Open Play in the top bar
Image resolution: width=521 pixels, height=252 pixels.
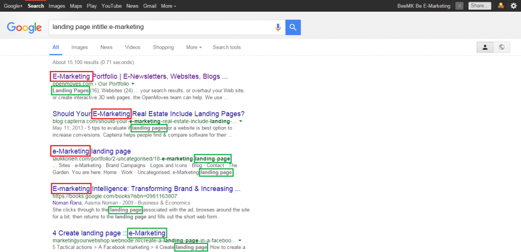click(92, 6)
